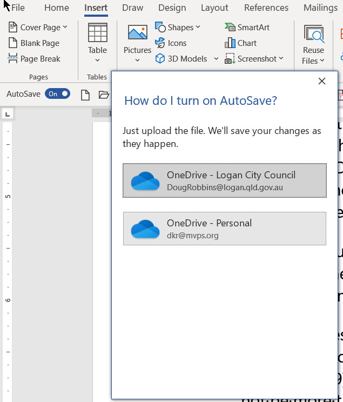Insert 3D Models
The image size is (343, 402).
click(x=181, y=59)
